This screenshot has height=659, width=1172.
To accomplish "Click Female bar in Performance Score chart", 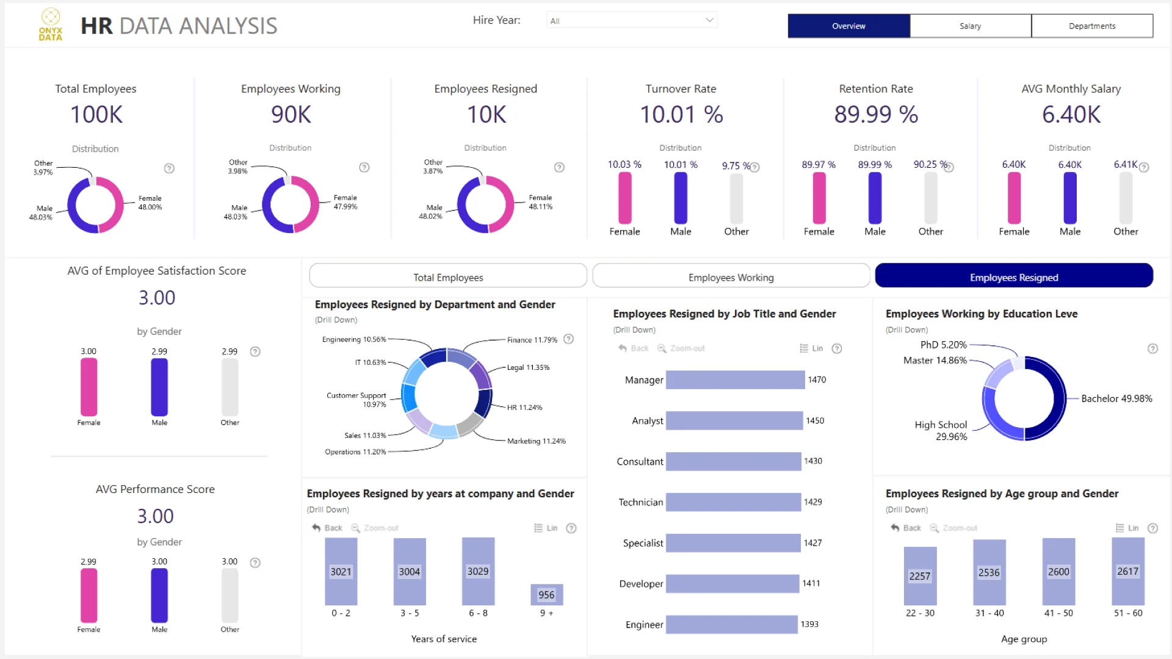I will [89, 596].
